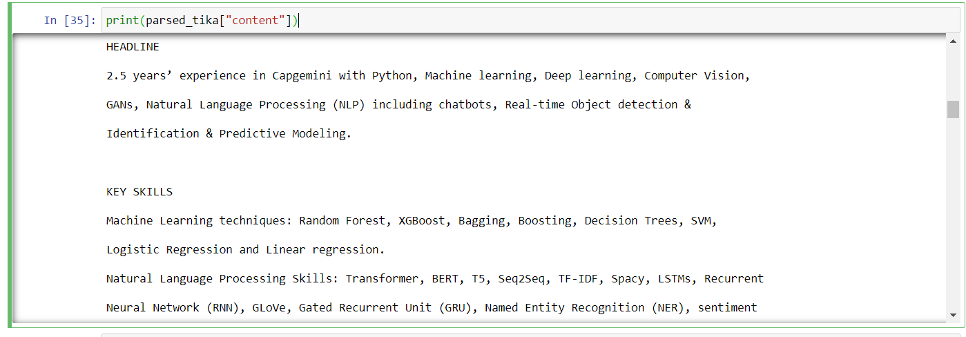
Task: Click the HEADLINE heading in output
Action: click(133, 47)
